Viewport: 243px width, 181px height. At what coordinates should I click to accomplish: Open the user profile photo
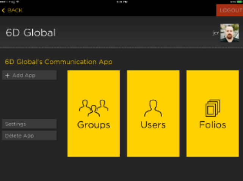pos(229,33)
